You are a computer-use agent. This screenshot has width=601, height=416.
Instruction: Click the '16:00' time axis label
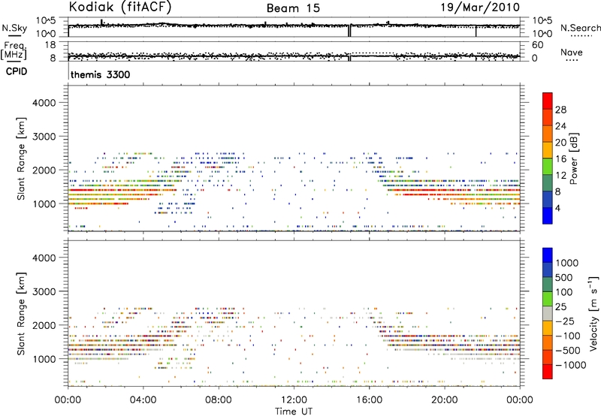coord(369,400)
